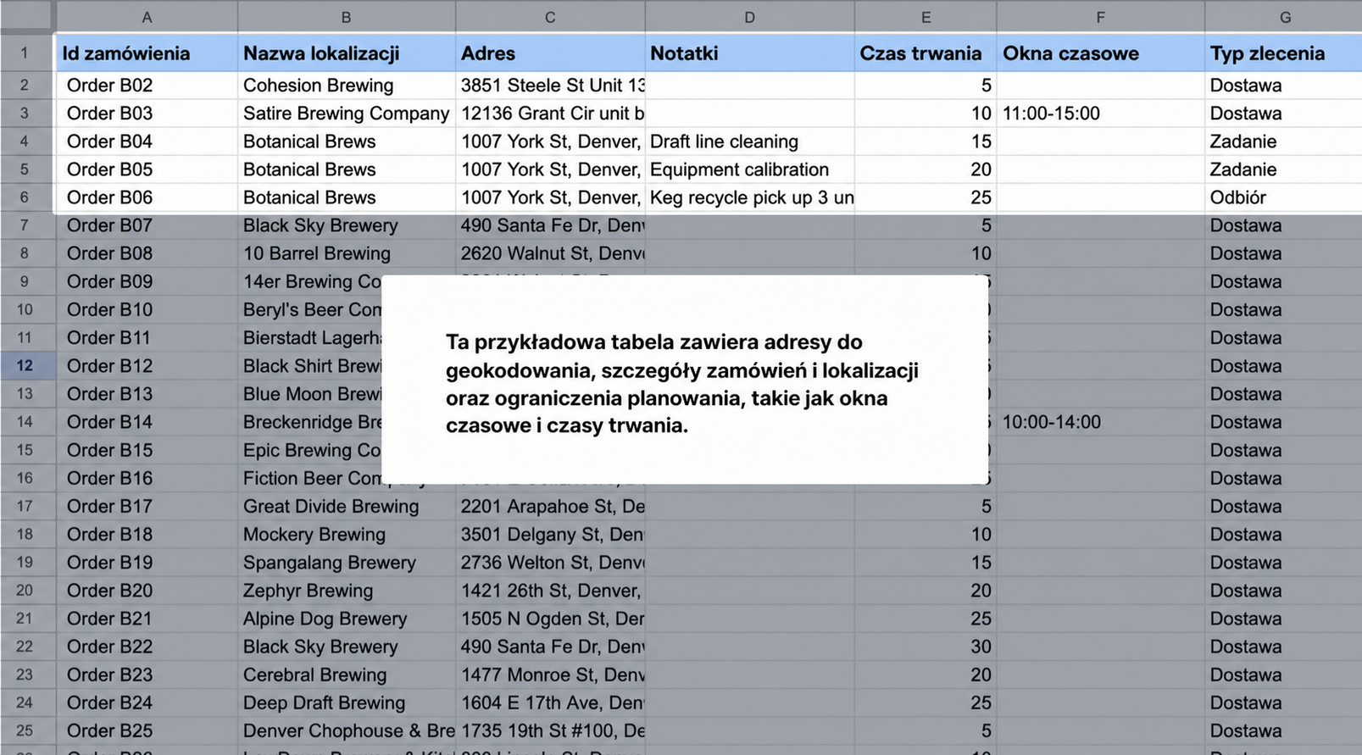Select the "Order B20" cell

[x=147, y=591]
